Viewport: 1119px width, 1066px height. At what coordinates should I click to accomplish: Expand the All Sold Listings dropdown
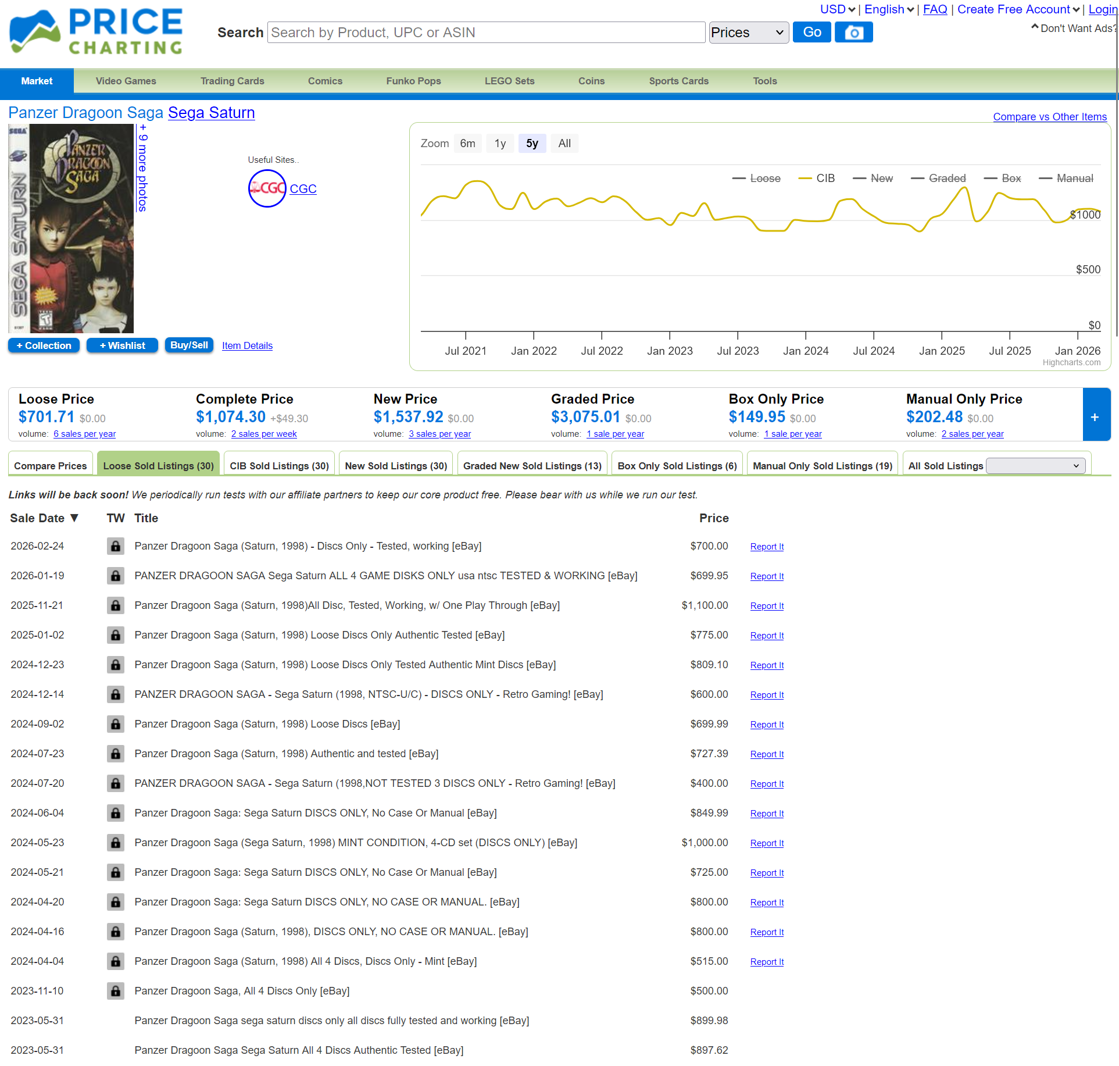1035,466
